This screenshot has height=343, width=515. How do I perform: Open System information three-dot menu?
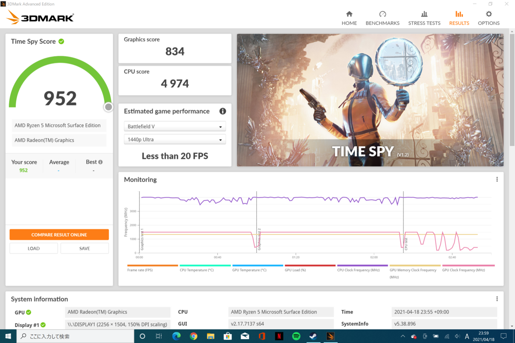tap(497, 299)
